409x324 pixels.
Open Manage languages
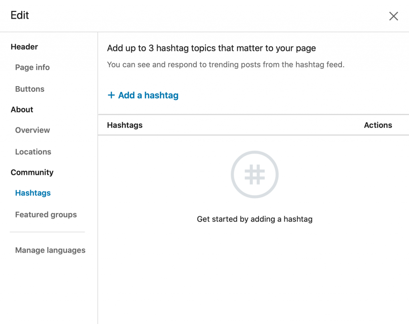point(50,250)
